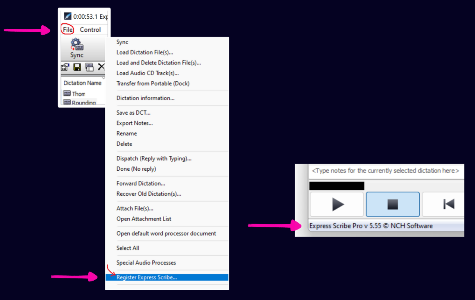Click the dictation notes text field
This screenshot has width=475, height=300.
coord(386,171)
